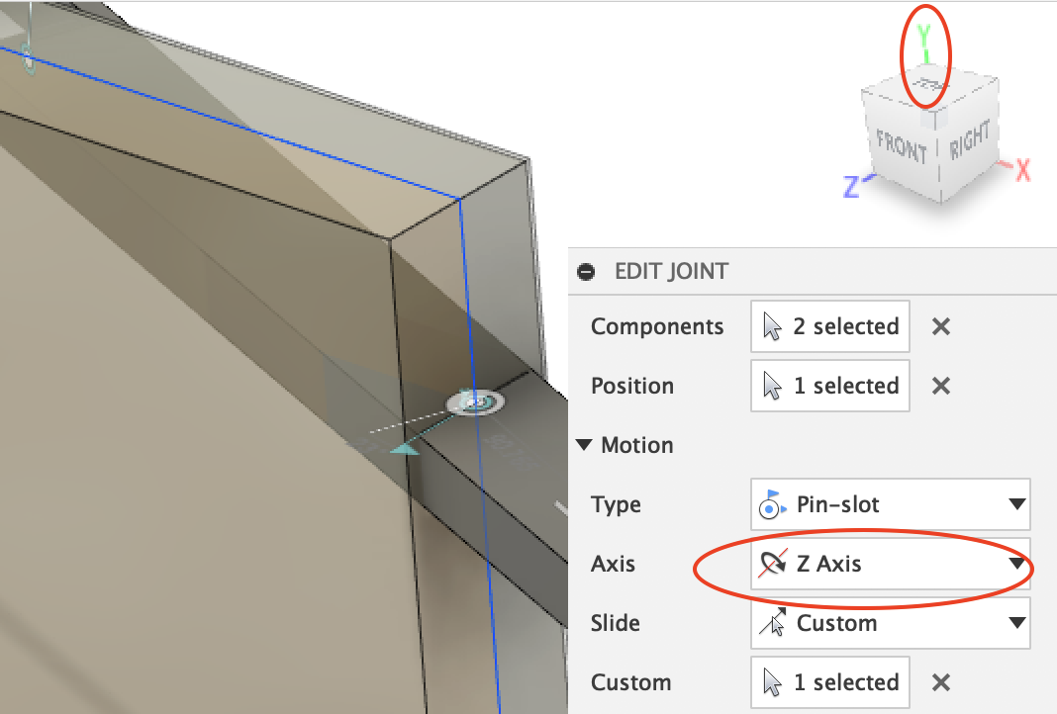Open the Type dropdown showing Pin-slot
The width and height of the screenshot is (1057, 714).
pyautogui.click(x=1014, y=504)
